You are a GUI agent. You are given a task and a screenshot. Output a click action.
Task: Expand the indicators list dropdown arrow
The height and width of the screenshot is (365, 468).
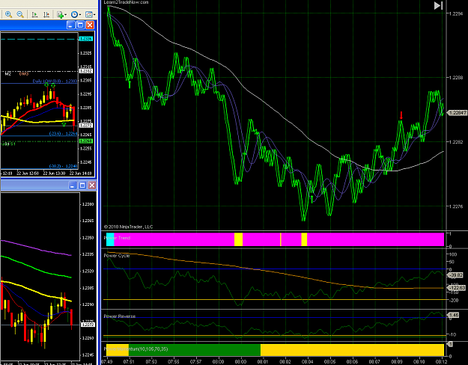[65, 15]
